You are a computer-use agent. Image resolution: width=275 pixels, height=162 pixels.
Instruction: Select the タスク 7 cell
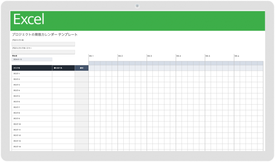click(32, 107)
